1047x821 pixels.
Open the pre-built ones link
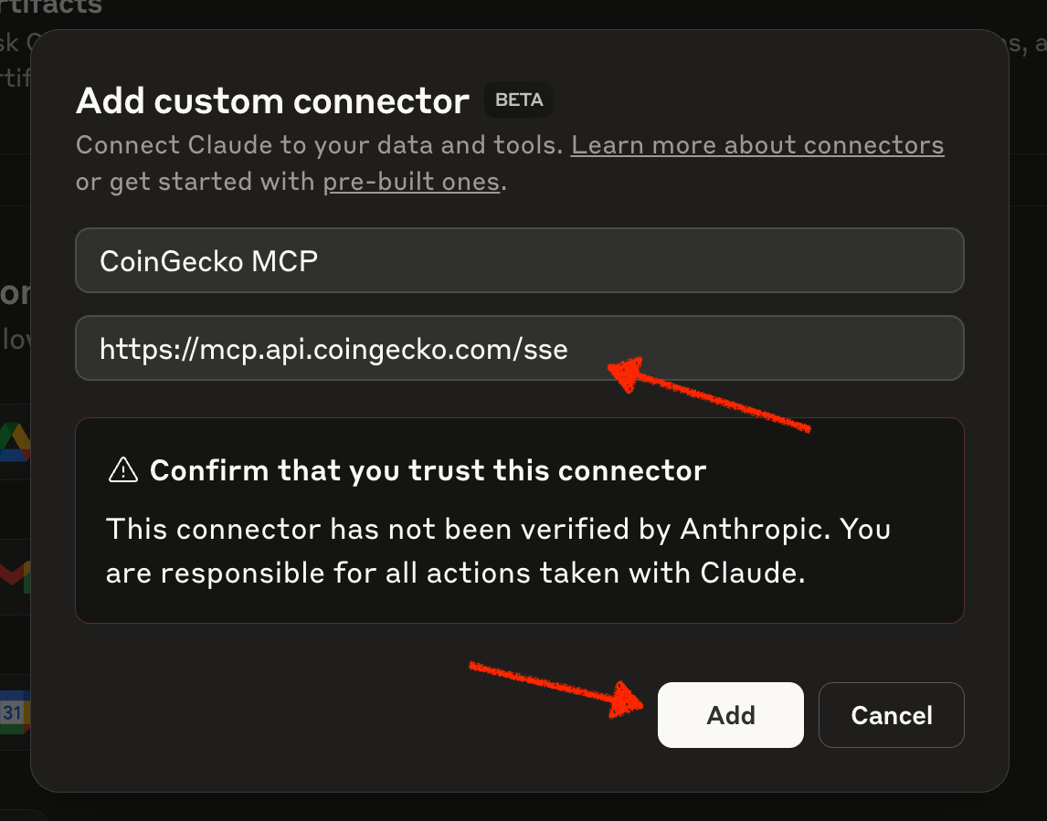tap(411, 182)
